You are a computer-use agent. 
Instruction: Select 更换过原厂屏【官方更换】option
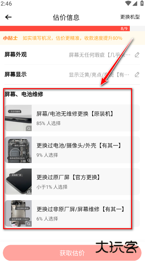click(72, 182)
